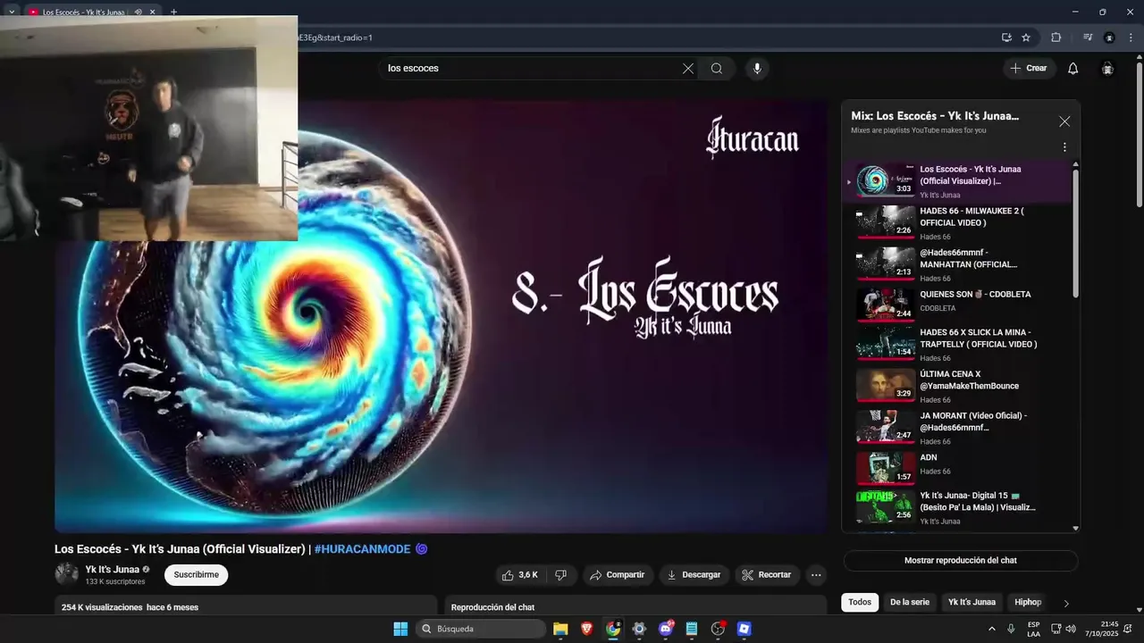Close the Mix playlist panel

[x=1064, y=121]
